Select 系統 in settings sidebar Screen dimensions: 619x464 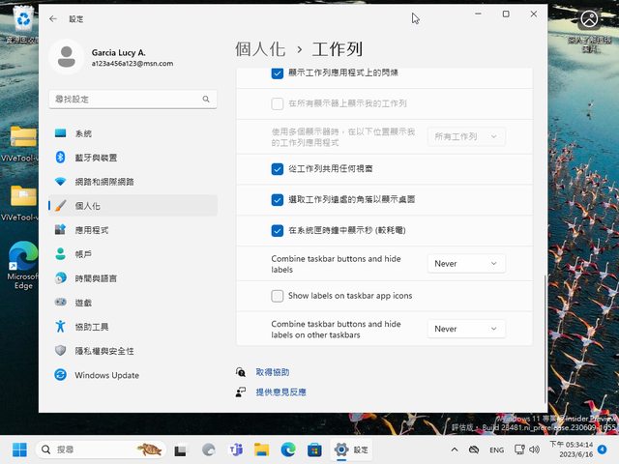[83, 133]
